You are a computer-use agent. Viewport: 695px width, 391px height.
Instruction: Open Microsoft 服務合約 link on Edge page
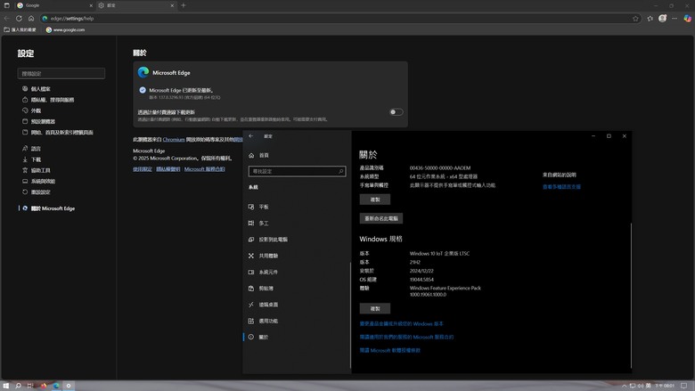point(204,169)
